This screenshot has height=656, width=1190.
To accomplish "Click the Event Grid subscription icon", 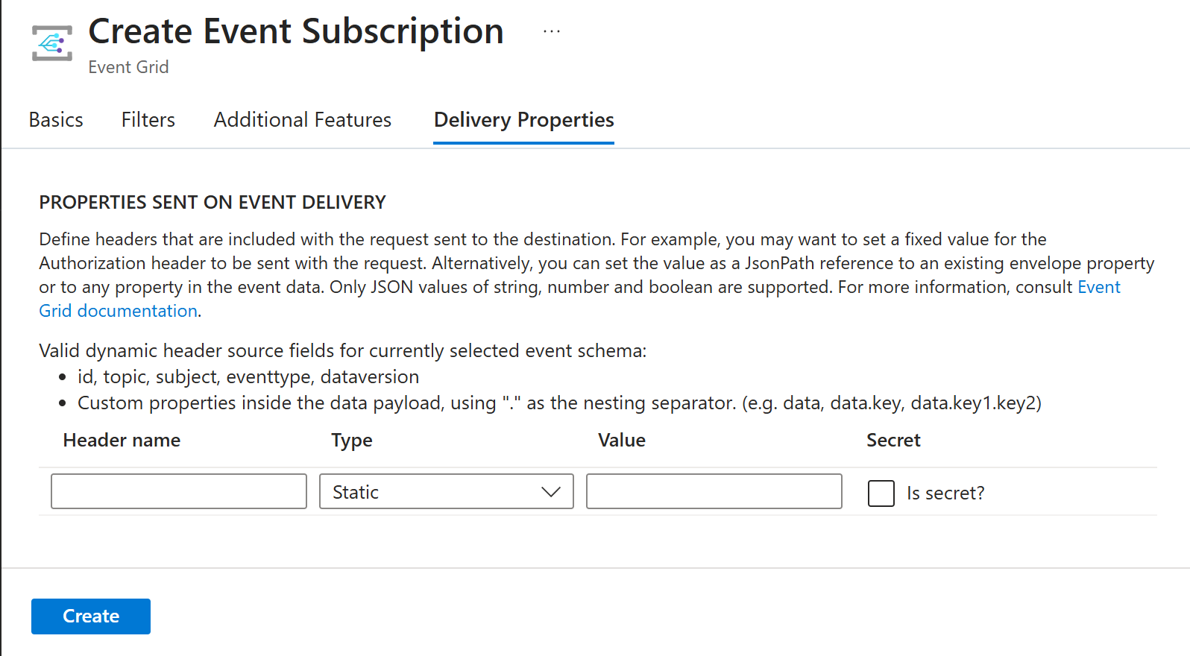I will coord(52,43).
